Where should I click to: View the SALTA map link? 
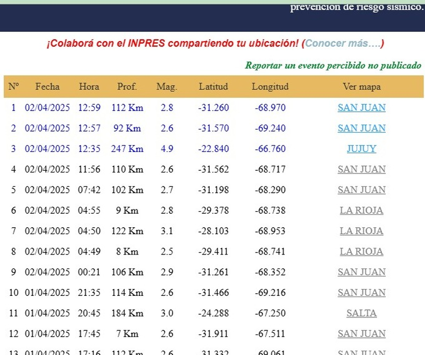coord(362,313)
